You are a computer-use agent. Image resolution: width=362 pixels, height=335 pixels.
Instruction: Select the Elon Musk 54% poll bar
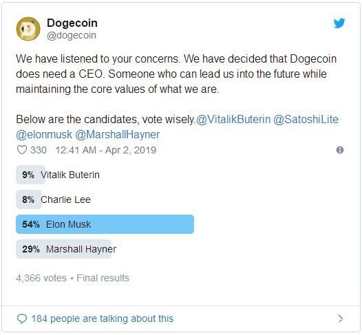tap(105, 224)
